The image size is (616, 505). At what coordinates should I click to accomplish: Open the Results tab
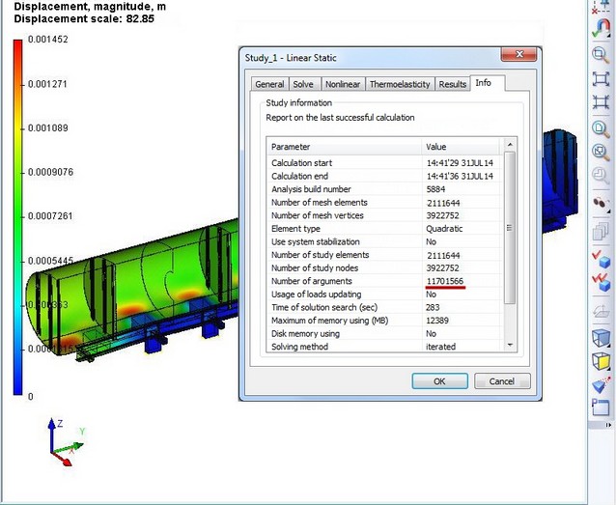pos(452,84)
